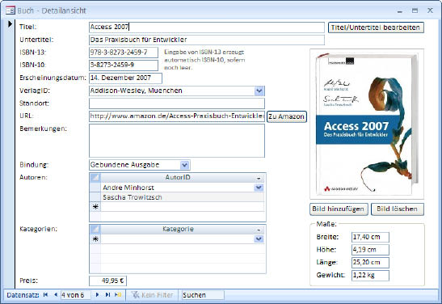Open the VerlagID dropdown
The image size is (442, 304).
[259, 91]
